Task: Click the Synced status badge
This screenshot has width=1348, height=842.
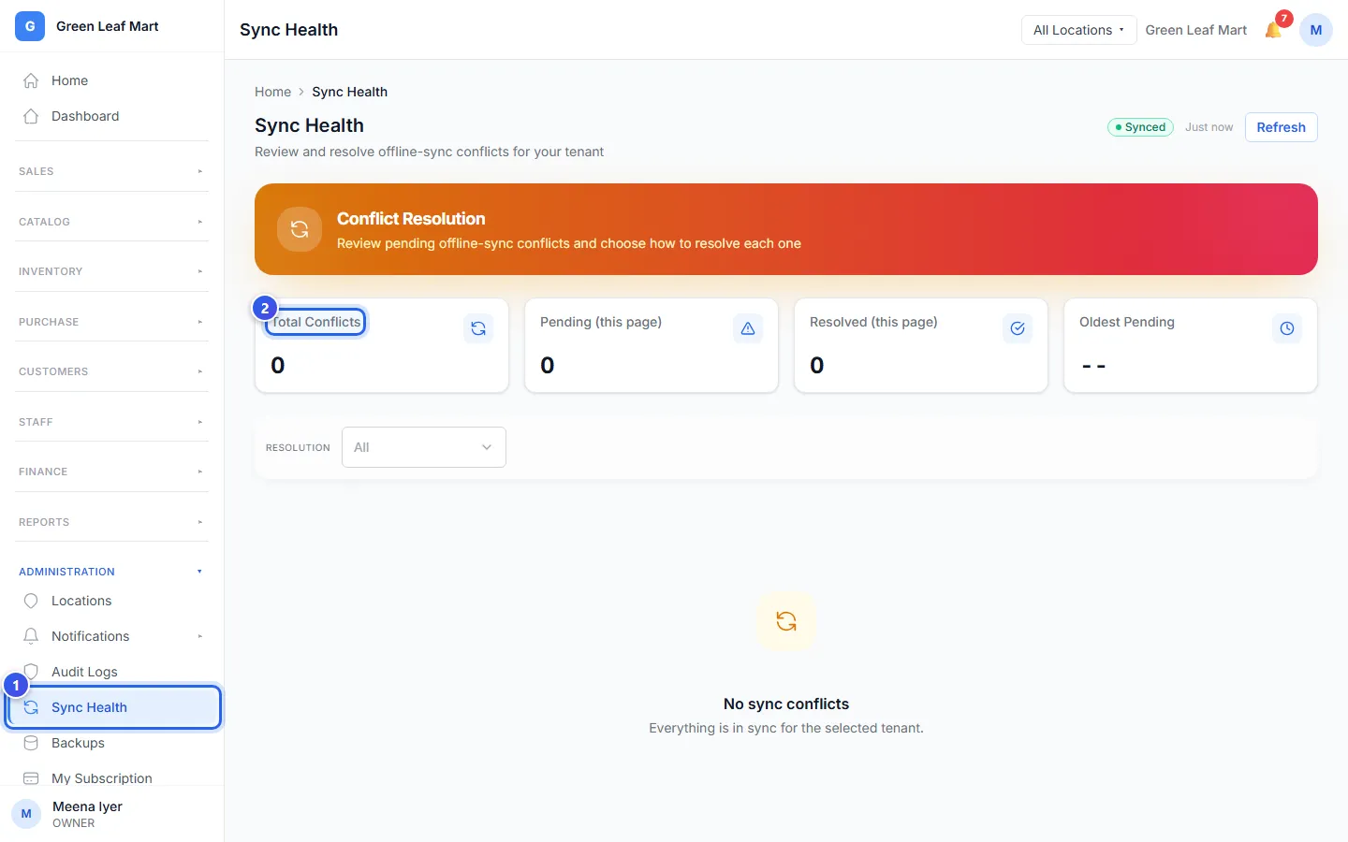Action: pos(1140,127)
